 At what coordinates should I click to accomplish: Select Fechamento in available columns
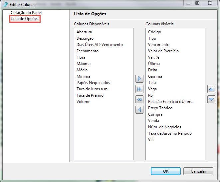(x=88, y=51)
